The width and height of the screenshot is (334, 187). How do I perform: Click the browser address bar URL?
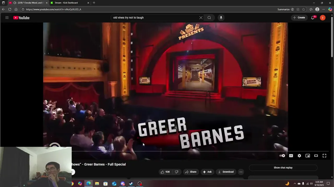point(53,9)
